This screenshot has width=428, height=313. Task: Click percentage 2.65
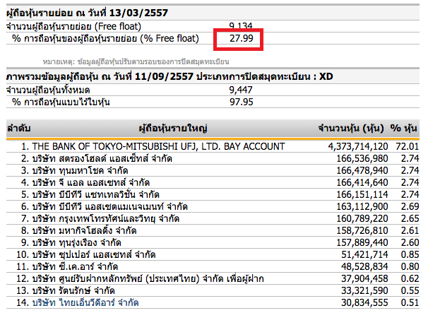tap(410, 218)
